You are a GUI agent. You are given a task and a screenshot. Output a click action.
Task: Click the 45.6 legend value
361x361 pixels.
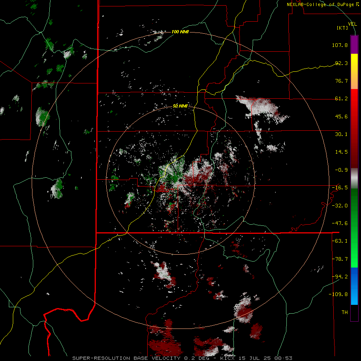coord(341,116)
